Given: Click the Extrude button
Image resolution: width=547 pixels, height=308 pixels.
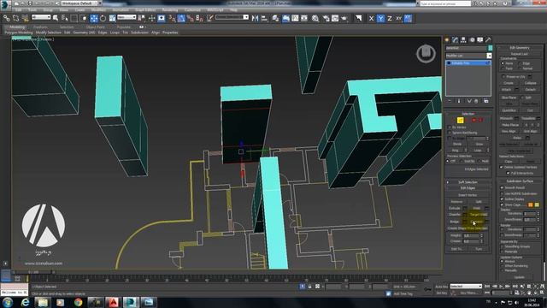Looking at the screenshot, I should [x=454, y=208].
